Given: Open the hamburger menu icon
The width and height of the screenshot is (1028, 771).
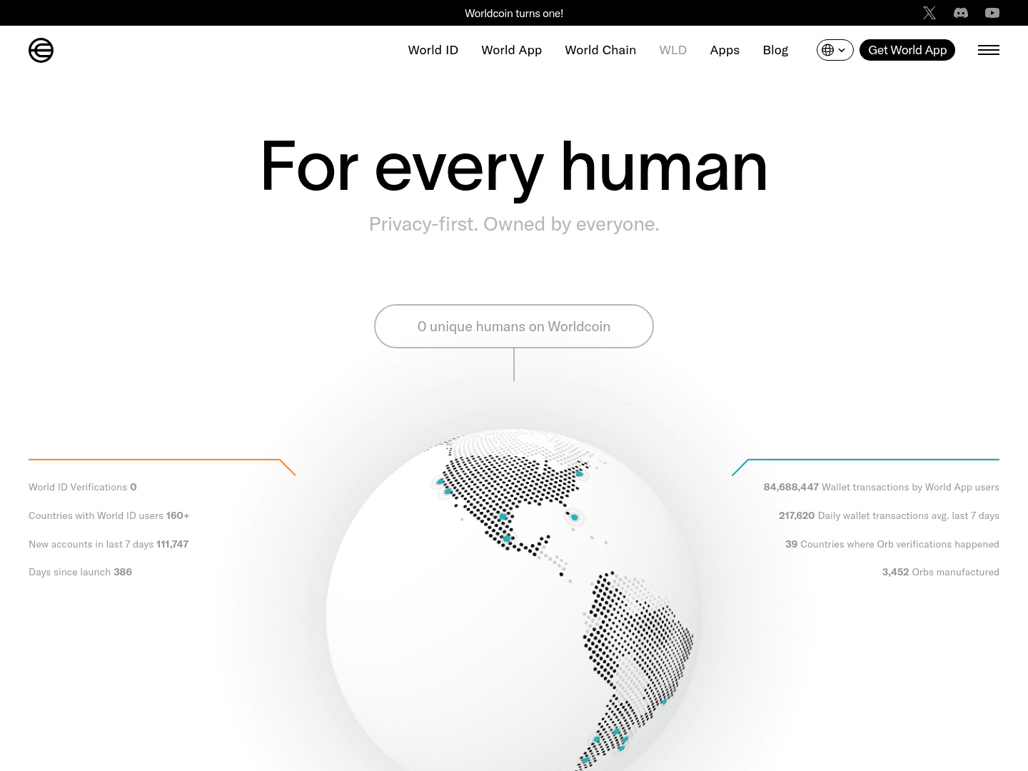Looking at the screenshot, I should (989, 50).
